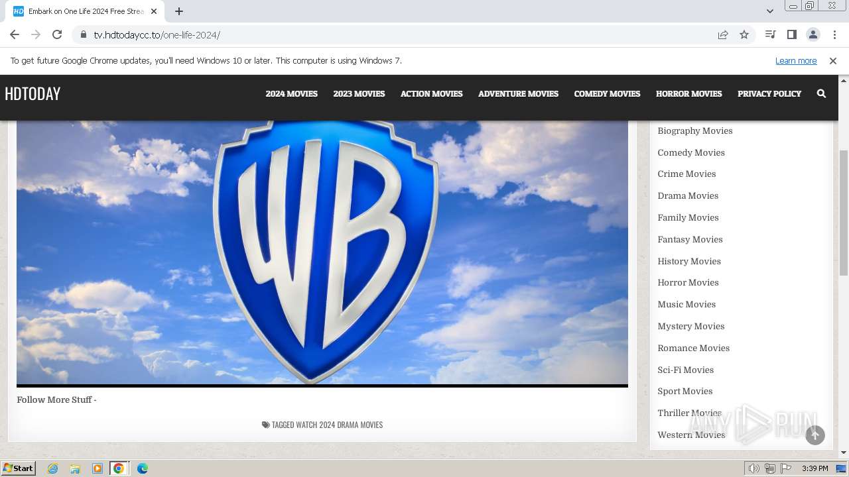The image size is (849, 477).
Task: Select Horror Movies in top navigation
Action: pos(688,94)
